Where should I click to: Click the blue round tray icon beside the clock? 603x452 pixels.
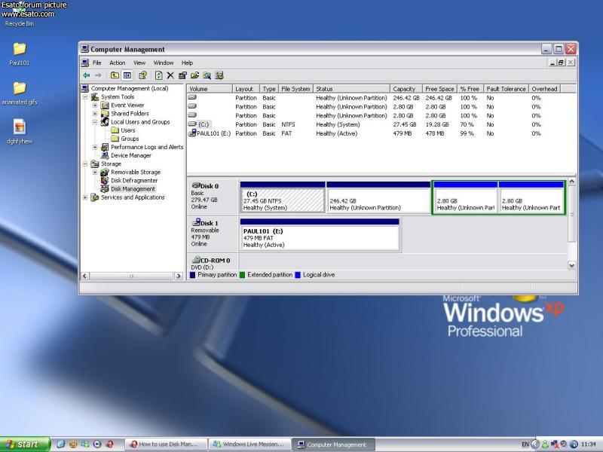[574, 444]
